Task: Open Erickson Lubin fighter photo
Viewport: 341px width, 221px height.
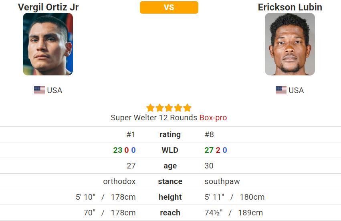Action: click(290, 44)
